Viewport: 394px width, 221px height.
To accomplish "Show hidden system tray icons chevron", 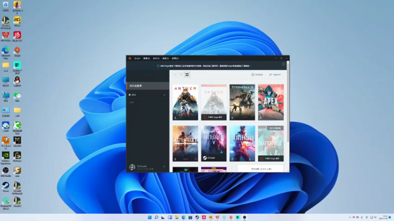I will coord(350,217).
